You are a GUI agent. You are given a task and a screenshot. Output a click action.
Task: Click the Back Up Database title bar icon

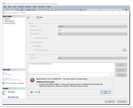click(3, 13)
